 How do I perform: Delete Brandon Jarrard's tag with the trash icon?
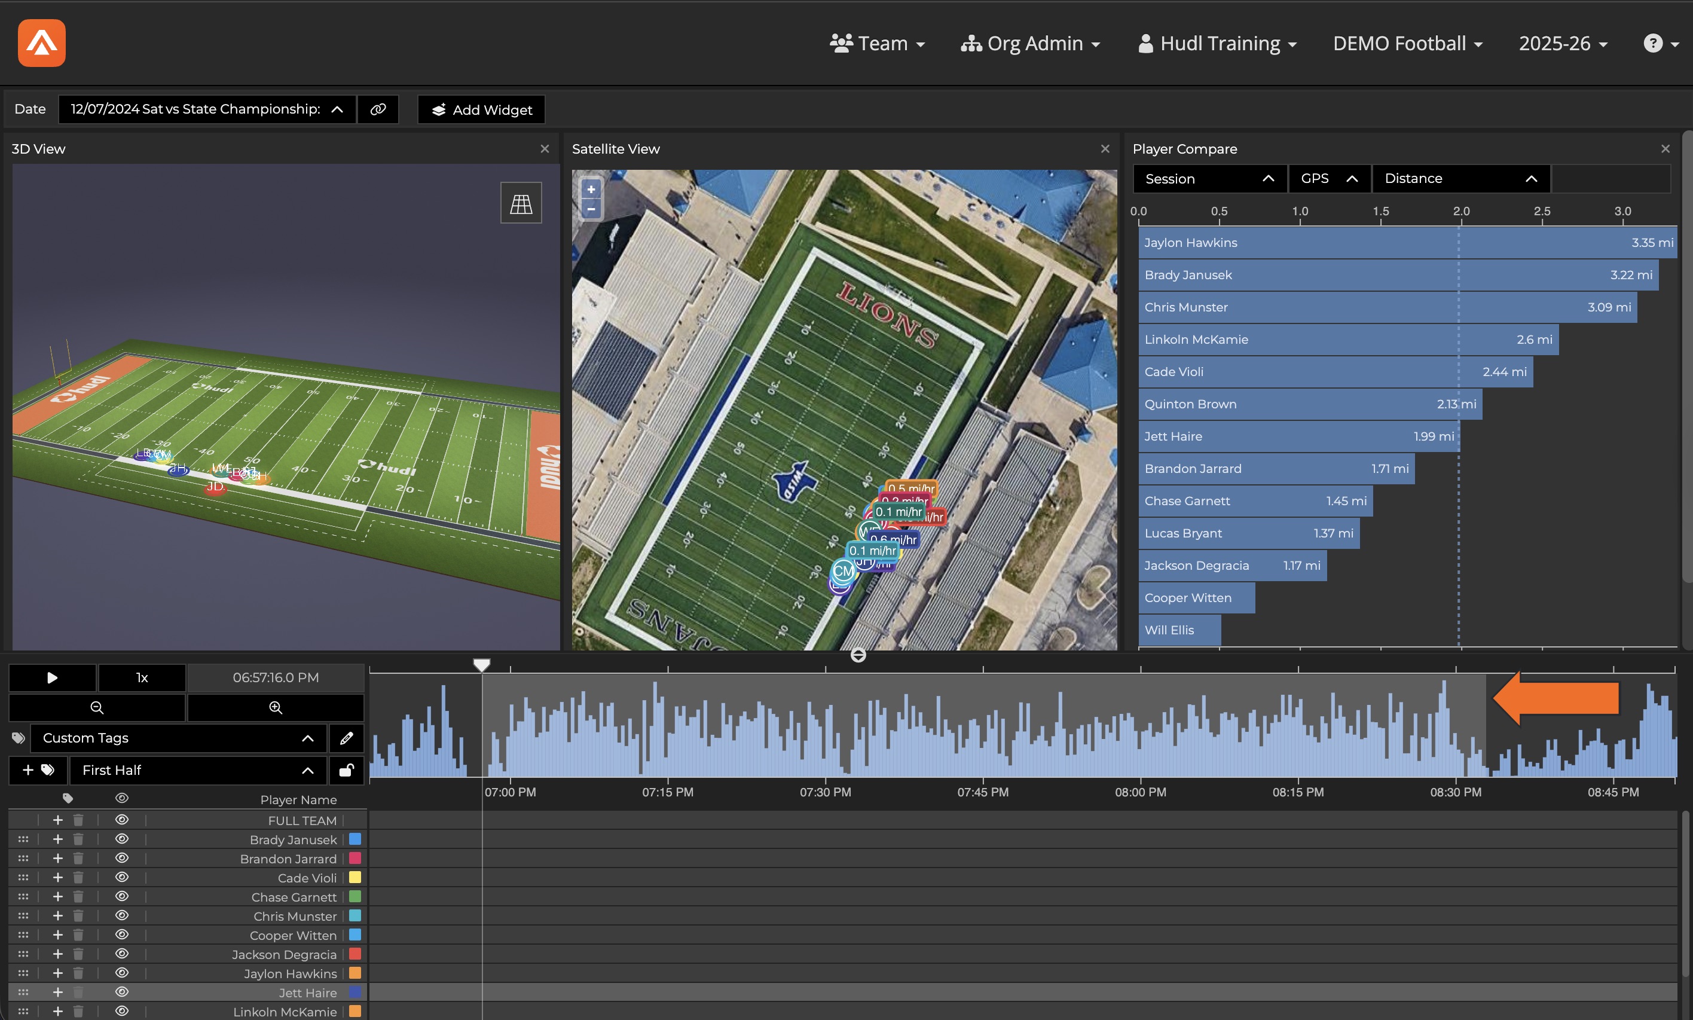pos(78,859)
